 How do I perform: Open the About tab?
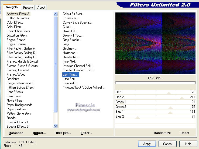click(x=41, y=8)
